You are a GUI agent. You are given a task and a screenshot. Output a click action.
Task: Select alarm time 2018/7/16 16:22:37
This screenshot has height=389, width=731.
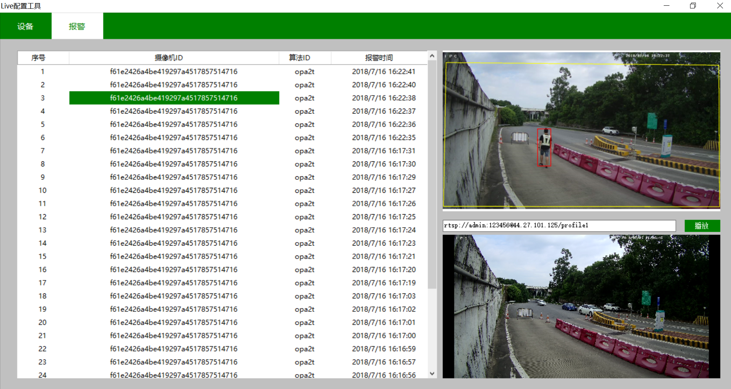[x=384, y=111]
